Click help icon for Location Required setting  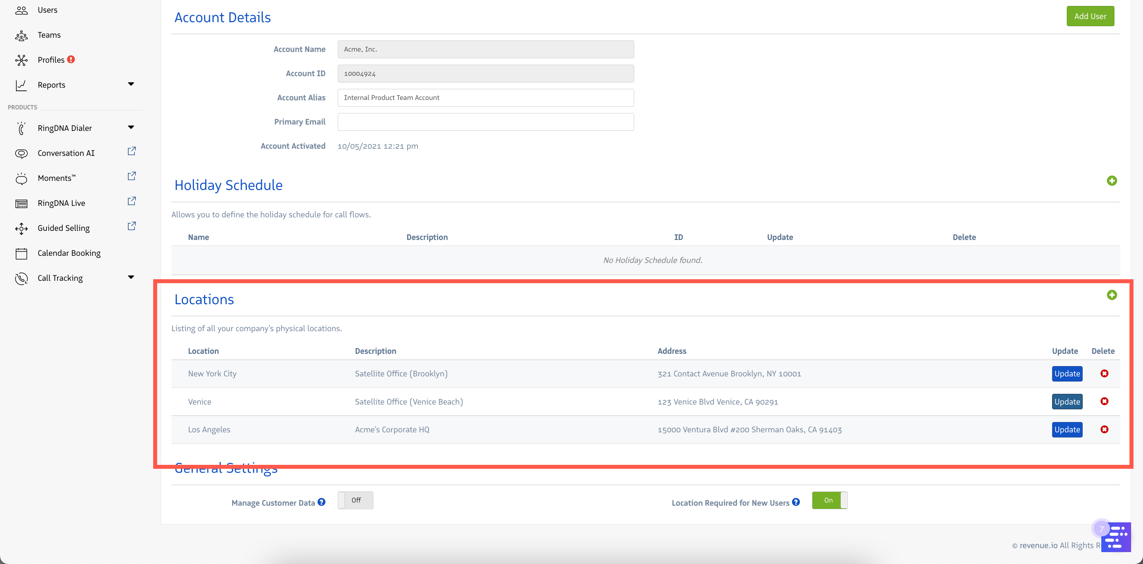tap(796, 502)
